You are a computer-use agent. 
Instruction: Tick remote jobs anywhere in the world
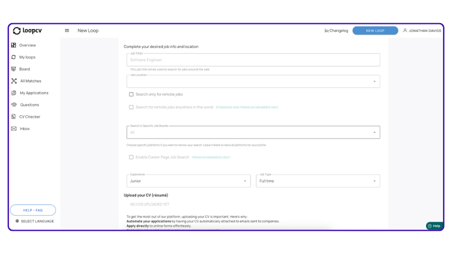tap(131, 107)
